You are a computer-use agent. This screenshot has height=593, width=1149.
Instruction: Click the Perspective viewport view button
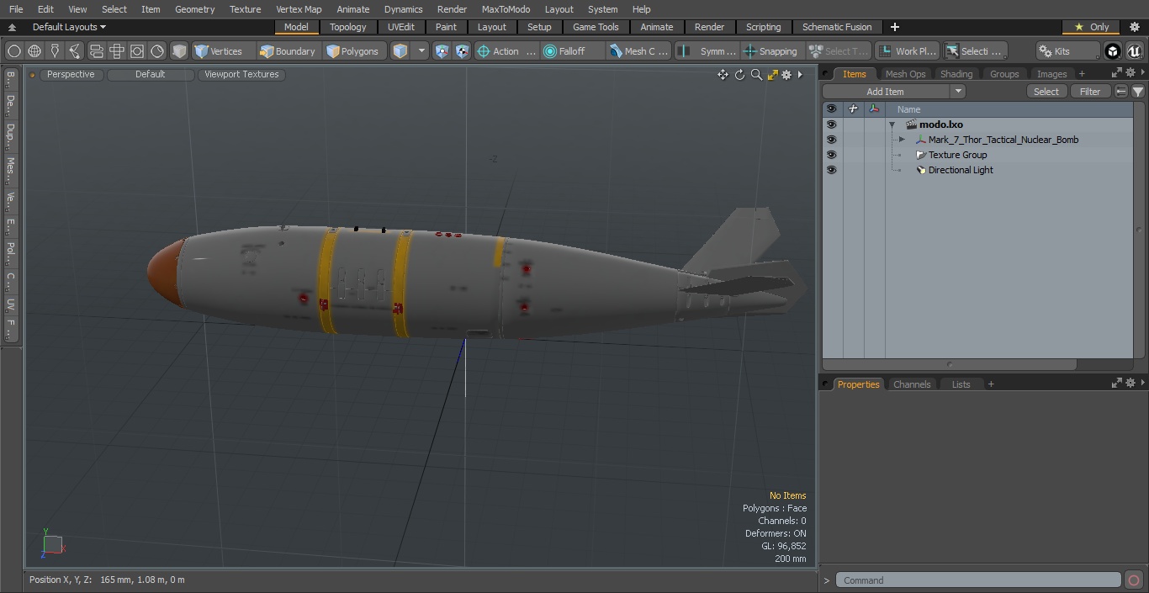pyautogui.click(x=71, y=74)
